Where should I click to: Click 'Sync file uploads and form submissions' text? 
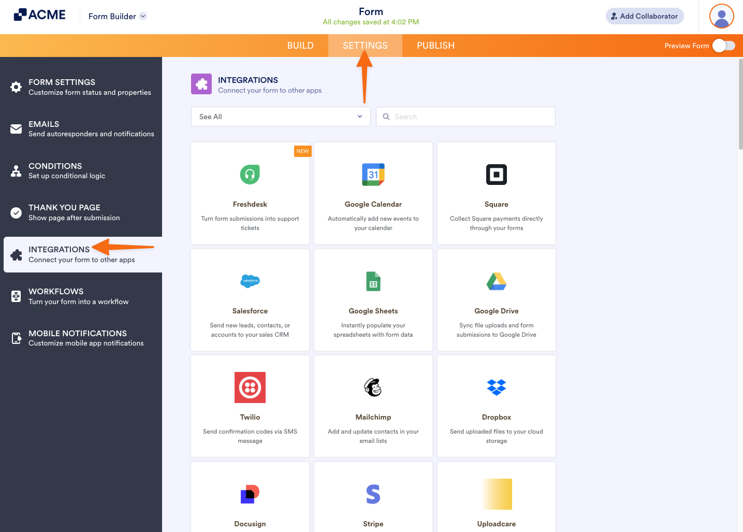pyautogui.click(x=497, y=330)
